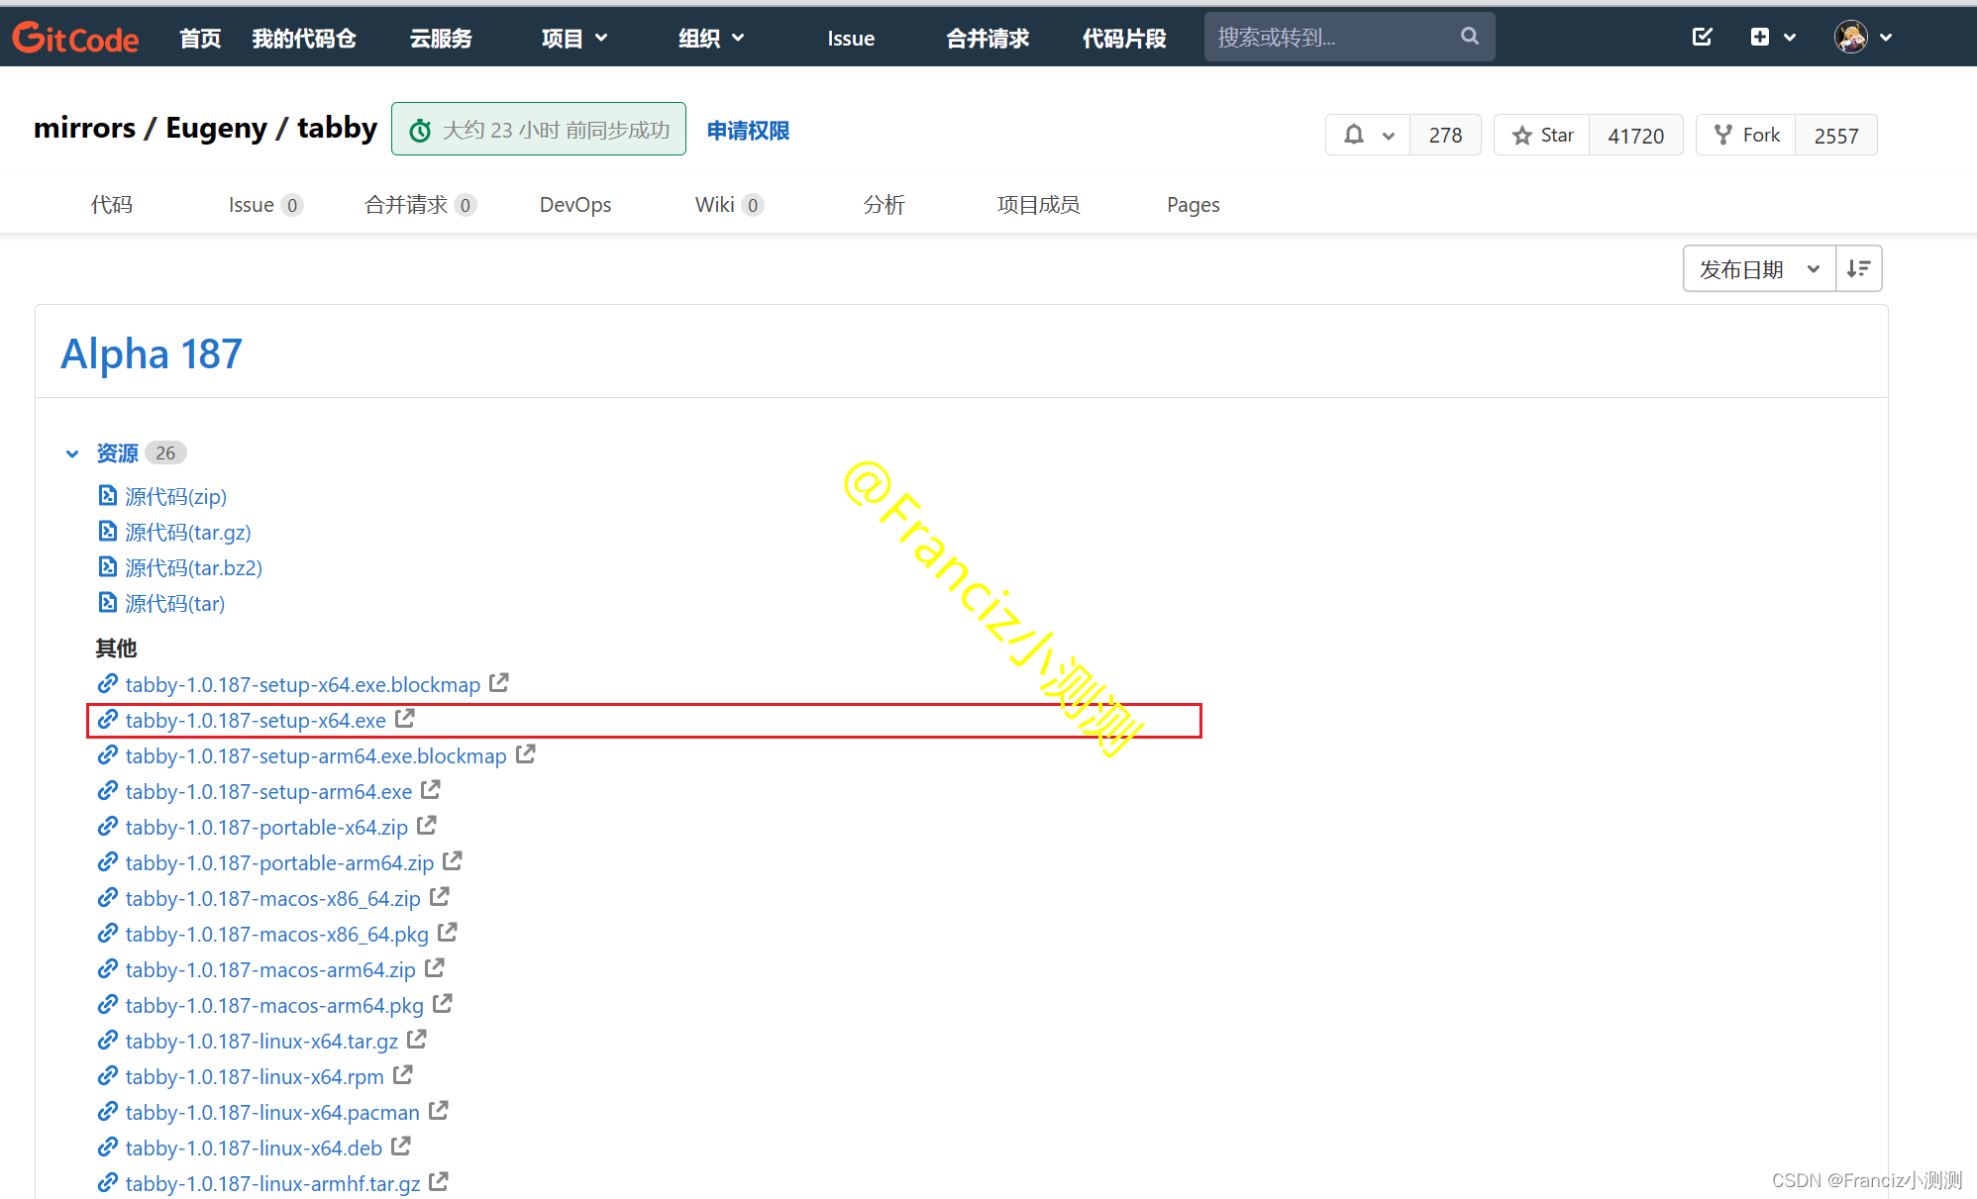Click external link icon beside tabby-1.0.187-portable-x64.zip
Image resolution: width=1977 pixels, height=1199 pixels.
[427, 825]
